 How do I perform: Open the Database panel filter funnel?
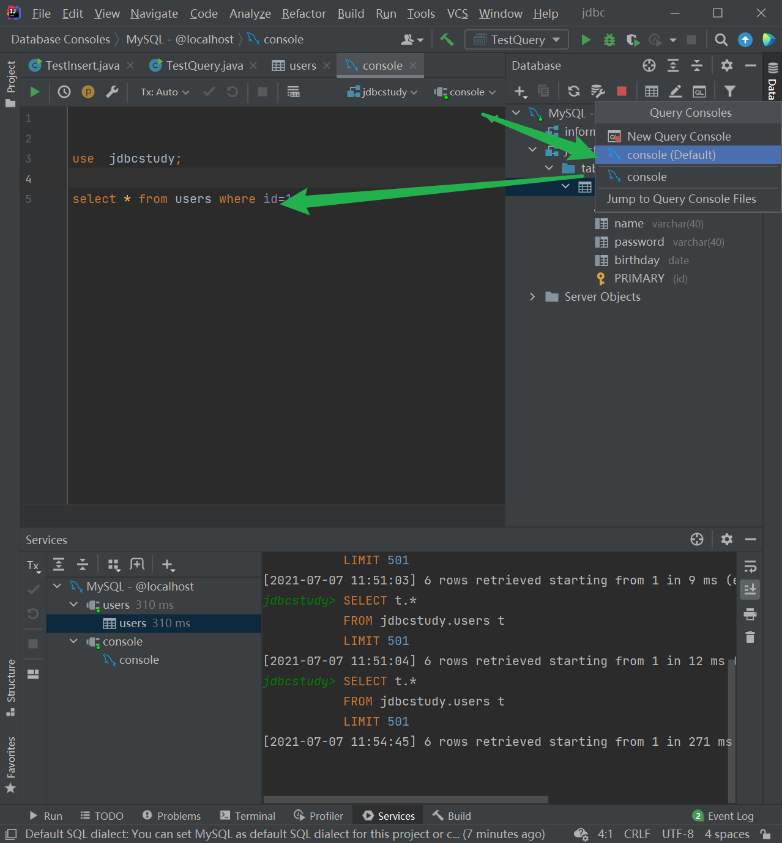729,91
